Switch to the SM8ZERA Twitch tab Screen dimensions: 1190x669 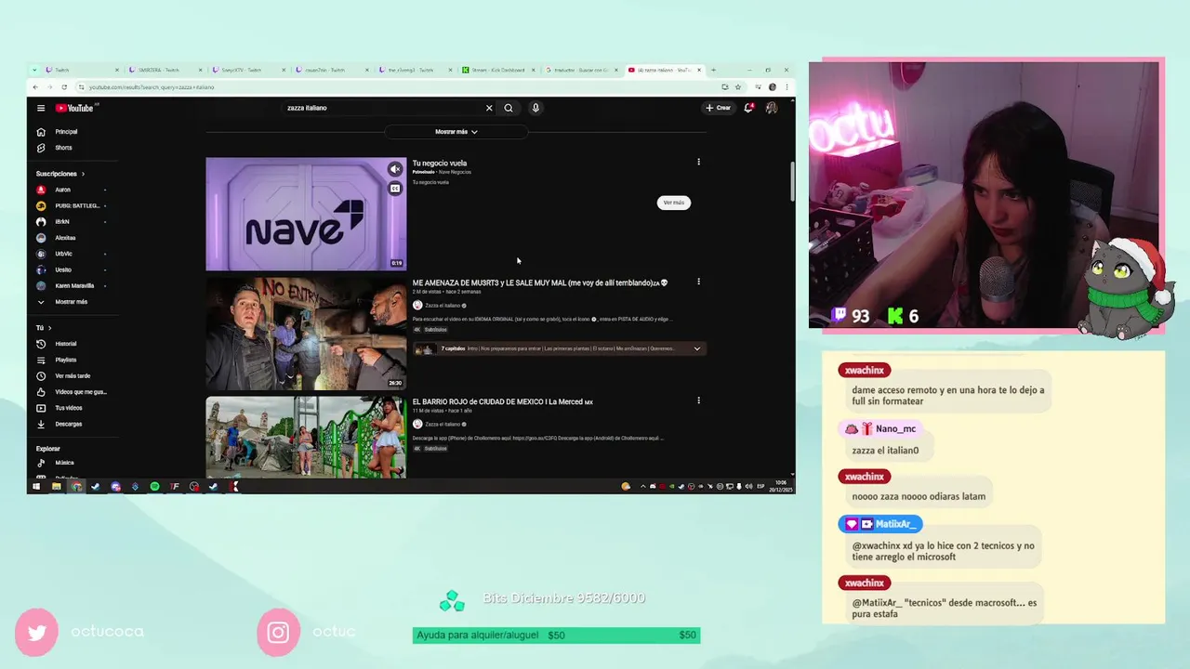(x=164, y=70)
